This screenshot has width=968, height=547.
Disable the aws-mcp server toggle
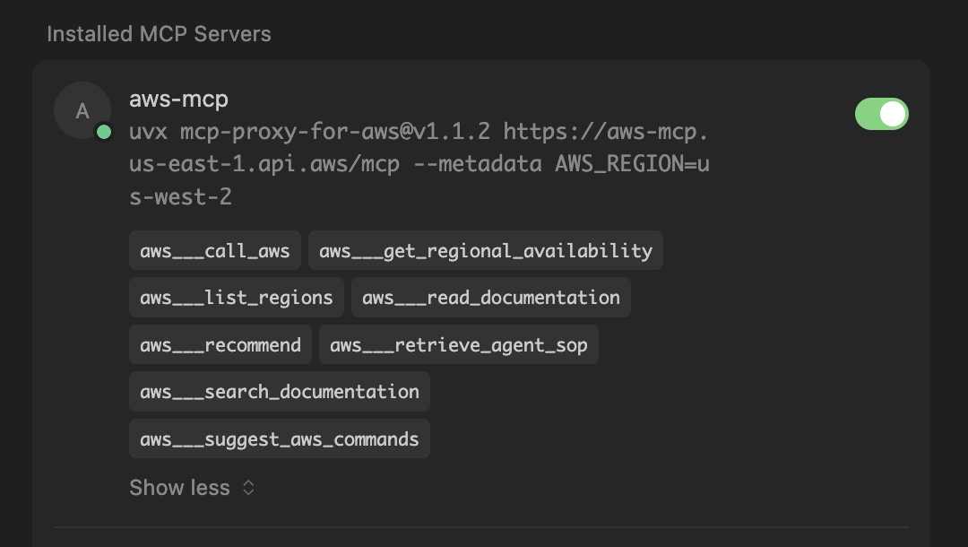click(x=882, y=114)
